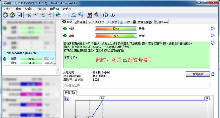Open the 帮助(H) menu
The height and width of the screenshot is (118, 220).
click(67, 9)
